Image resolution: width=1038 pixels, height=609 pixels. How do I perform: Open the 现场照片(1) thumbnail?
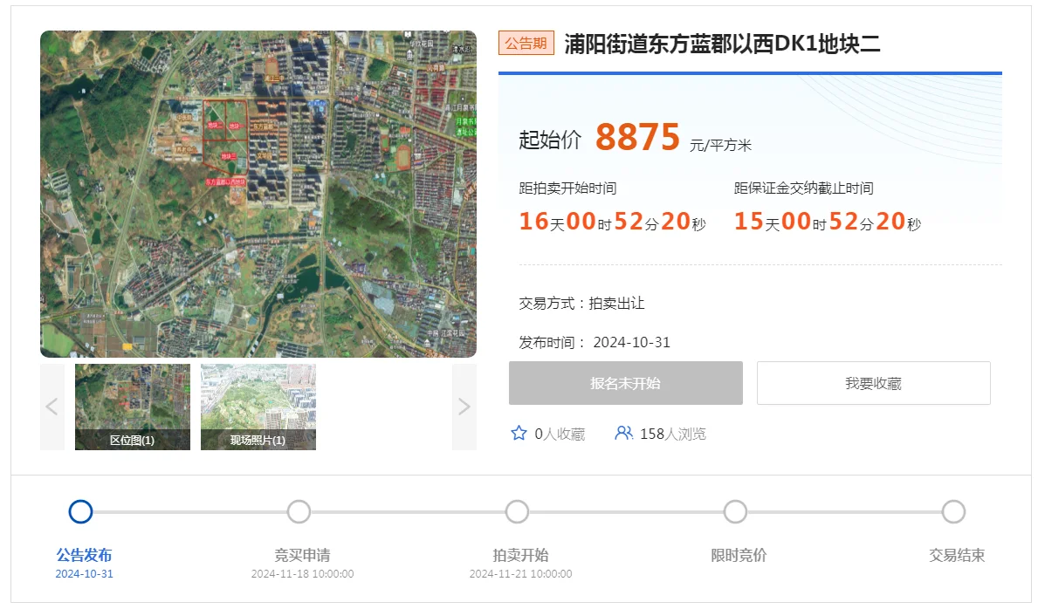258,407
